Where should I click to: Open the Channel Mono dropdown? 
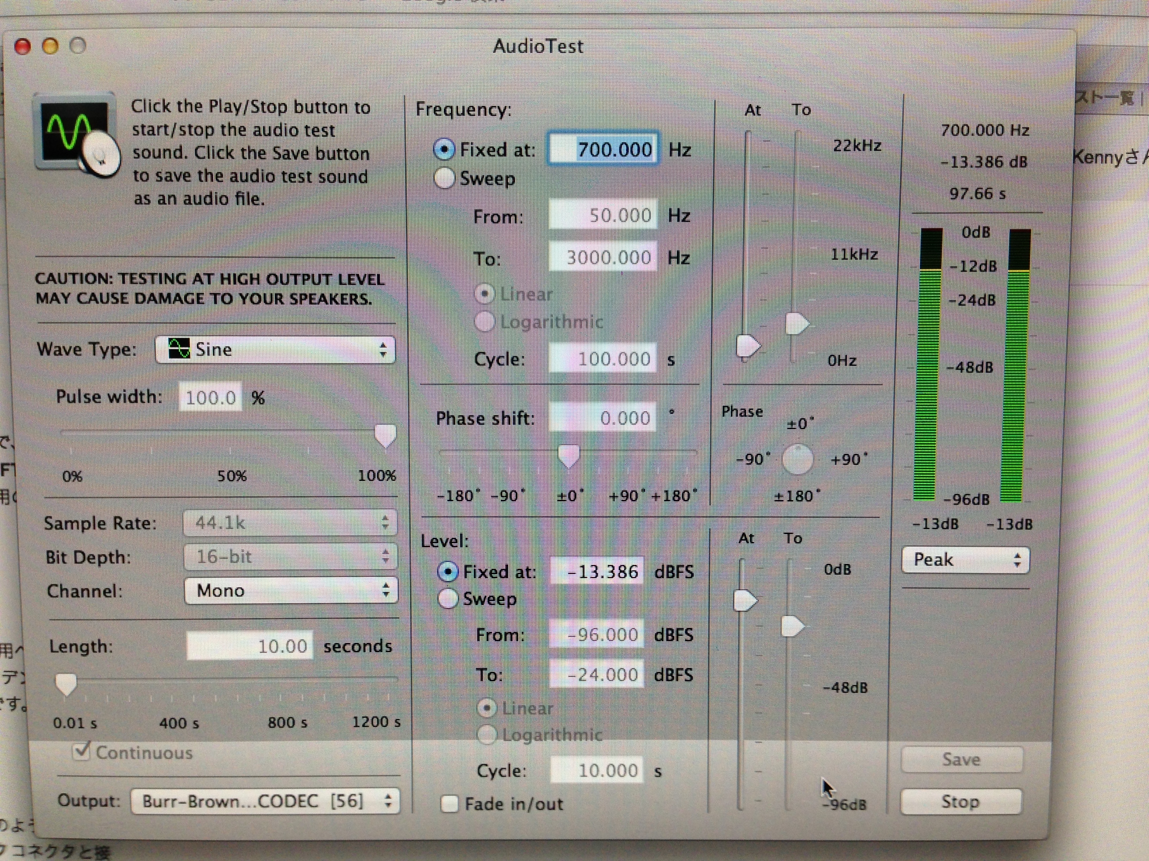291,591
